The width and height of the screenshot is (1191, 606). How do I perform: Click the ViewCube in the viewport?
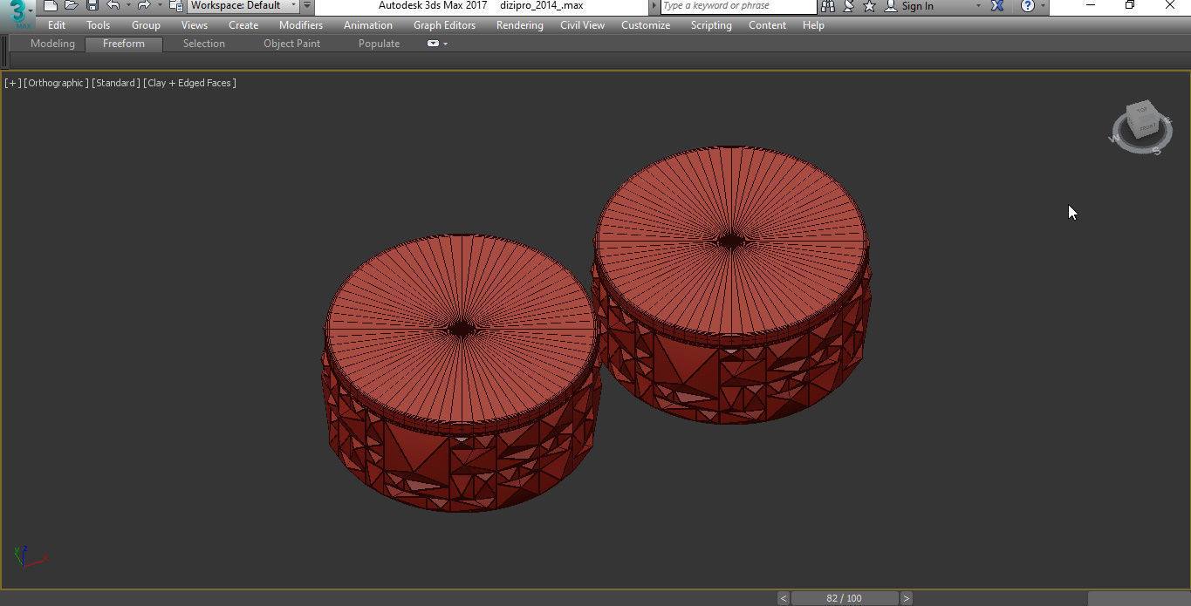pyautogui.click(x=1141, y=120)
